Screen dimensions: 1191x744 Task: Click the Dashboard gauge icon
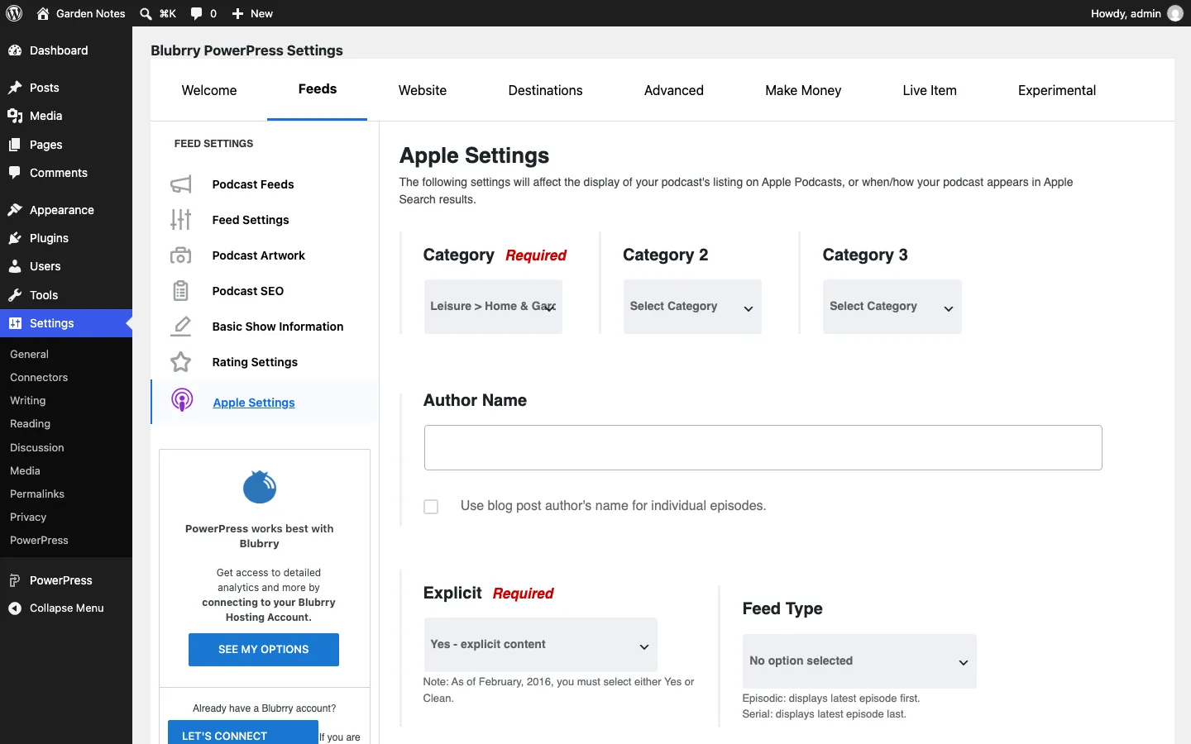point(15,50)
